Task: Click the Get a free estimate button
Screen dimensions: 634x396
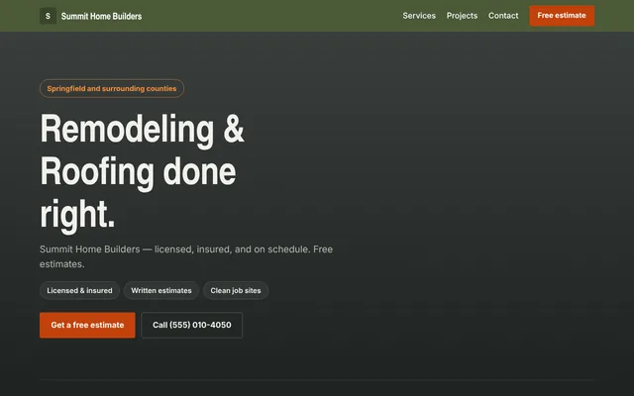Action: (x=87, y=325)
